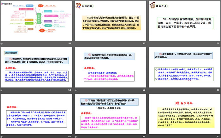Open slide 61 参考答案 thumbnail

[x=36, y=113]
